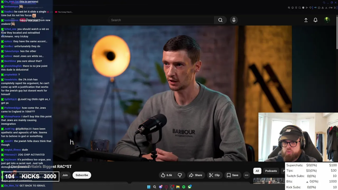Click the recommended video thumbnail under All
This screenshot has width=338, height=190.
point(269,181)
